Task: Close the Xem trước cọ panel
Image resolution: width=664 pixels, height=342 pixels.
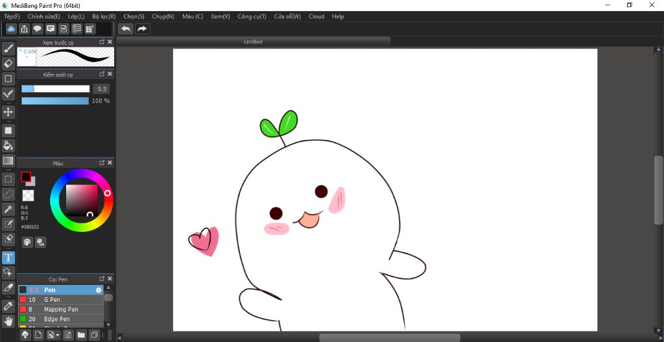Action: click(x=110, y=42)
